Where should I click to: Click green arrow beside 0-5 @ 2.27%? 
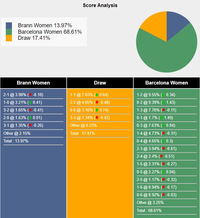pyautogui.click(x=164, y=172)
